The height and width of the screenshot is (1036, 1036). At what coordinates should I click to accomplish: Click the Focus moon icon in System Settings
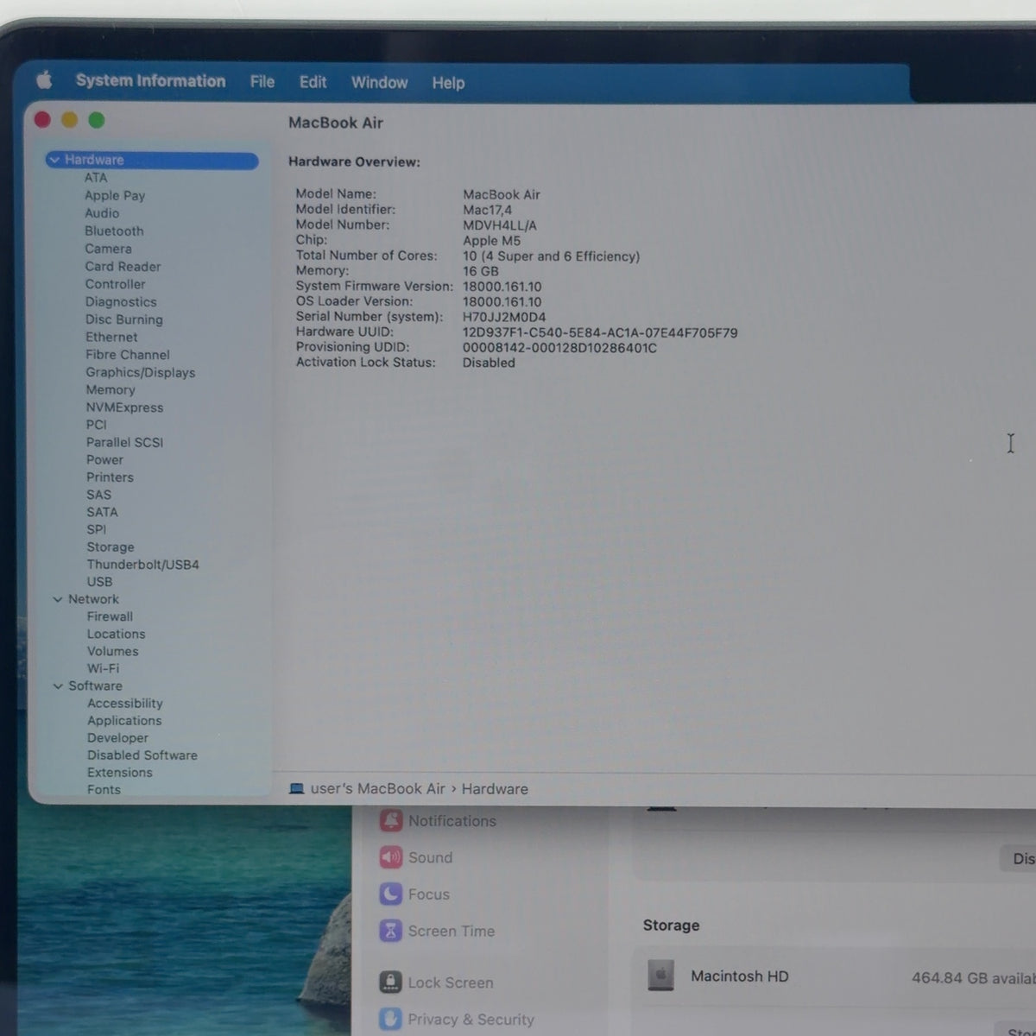(x=391, y=894)
